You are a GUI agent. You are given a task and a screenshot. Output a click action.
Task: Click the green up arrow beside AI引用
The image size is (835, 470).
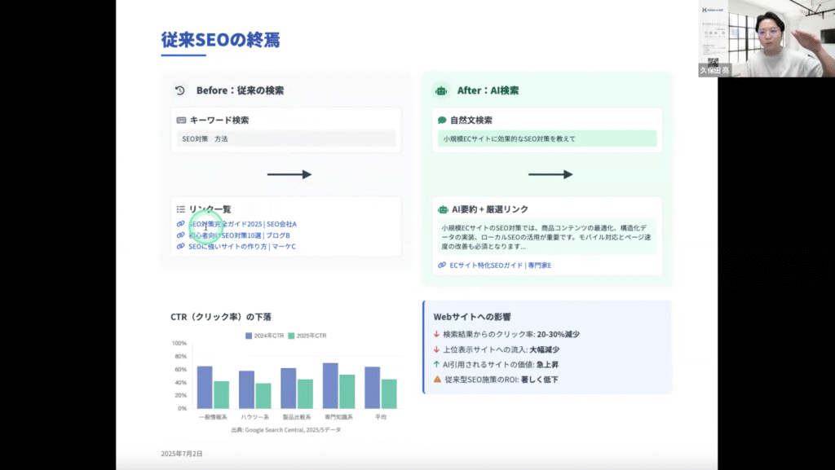437,364
